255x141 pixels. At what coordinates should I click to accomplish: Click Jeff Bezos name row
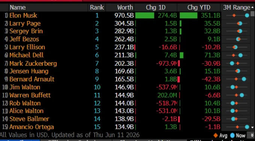tap(24, 39)
